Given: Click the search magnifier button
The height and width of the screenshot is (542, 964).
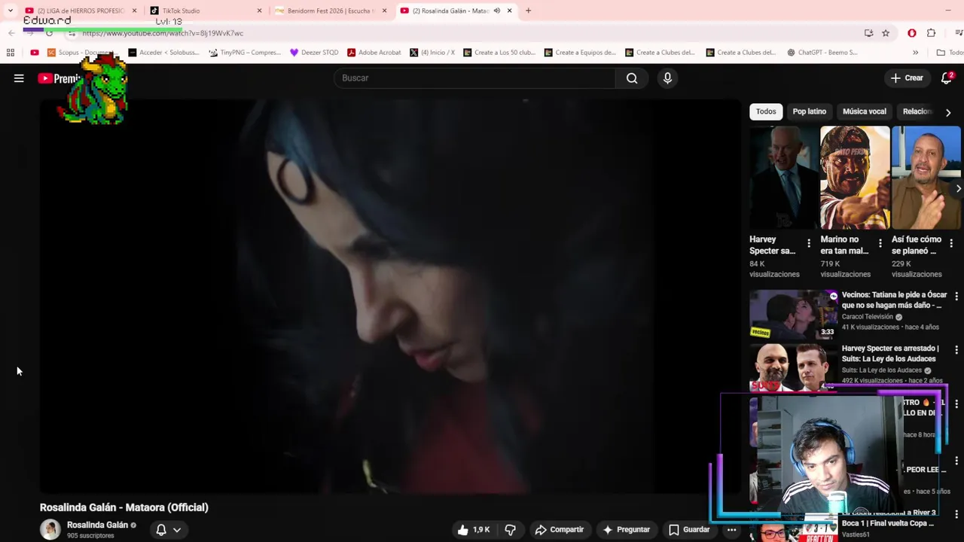Looking at the screenshot, I should pyautogui.click(x=632, y=78).
